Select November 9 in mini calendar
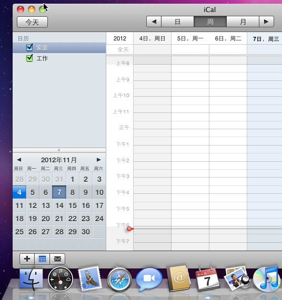The height and width of the screenshot is (300, 282). click(x=86, y=192)
